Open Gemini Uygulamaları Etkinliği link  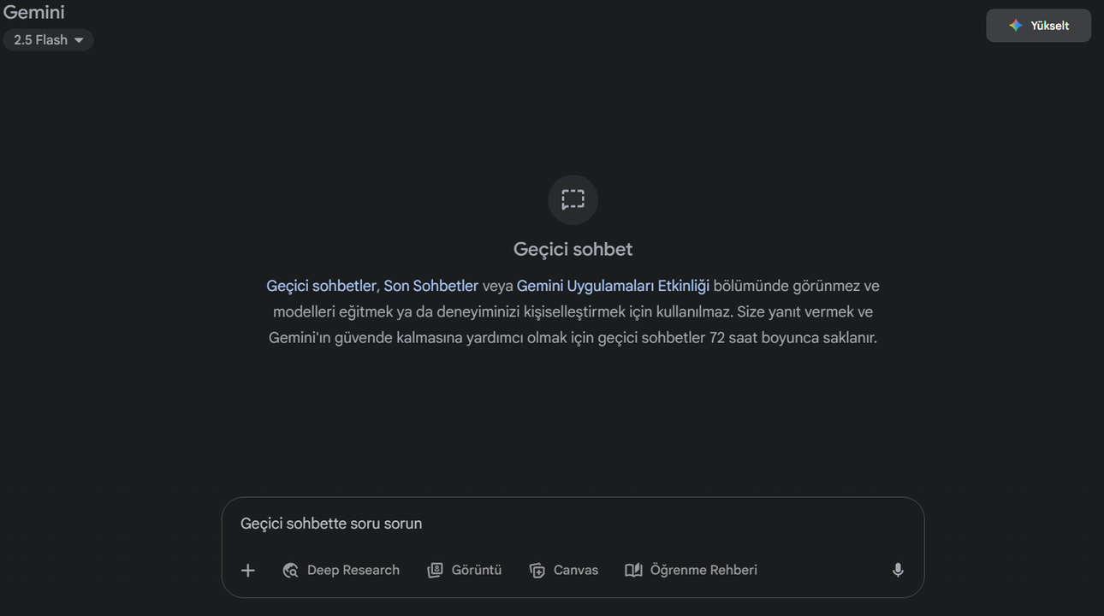tap(613, 285)
